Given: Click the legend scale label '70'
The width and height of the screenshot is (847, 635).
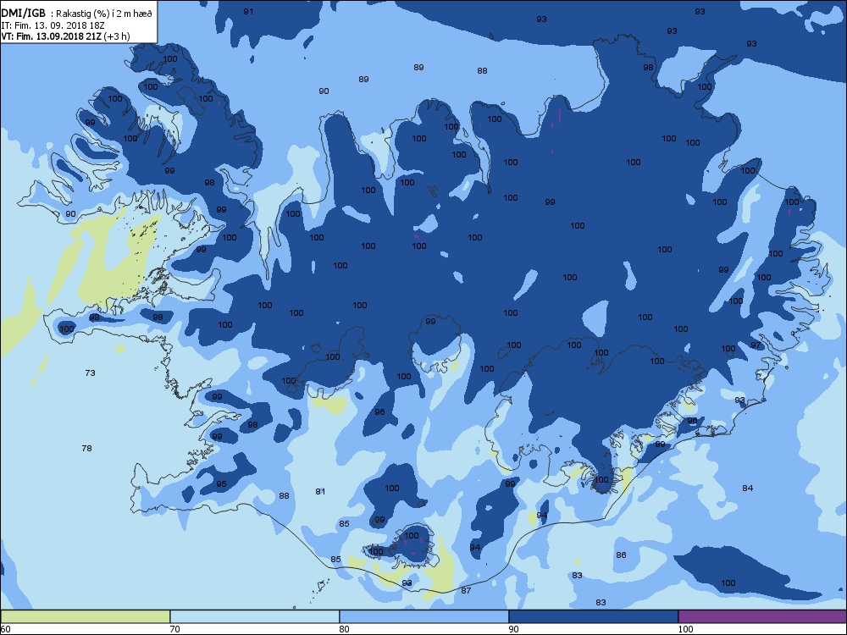Looking at the screenshot, I should (174, 629).
